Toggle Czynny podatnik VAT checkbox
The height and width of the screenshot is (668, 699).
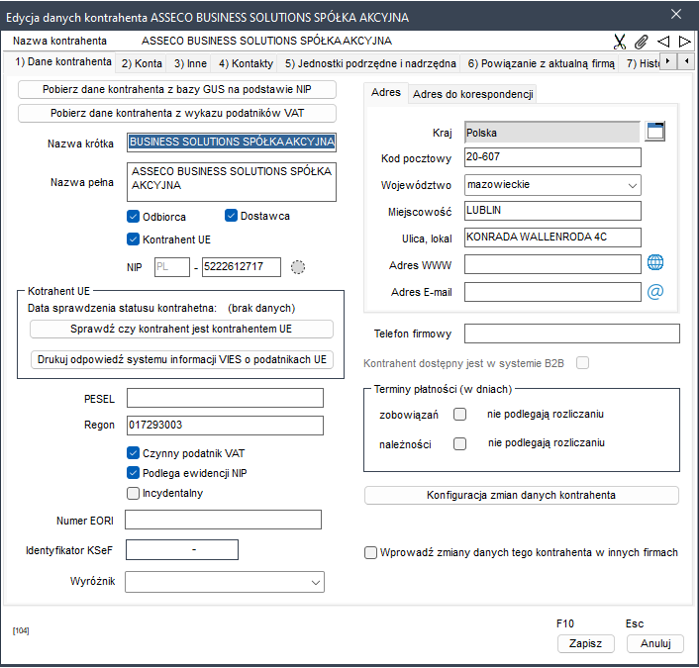133,453
